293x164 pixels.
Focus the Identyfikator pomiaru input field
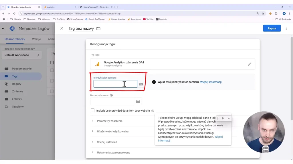pyautogui.click(x=115, y=84)
